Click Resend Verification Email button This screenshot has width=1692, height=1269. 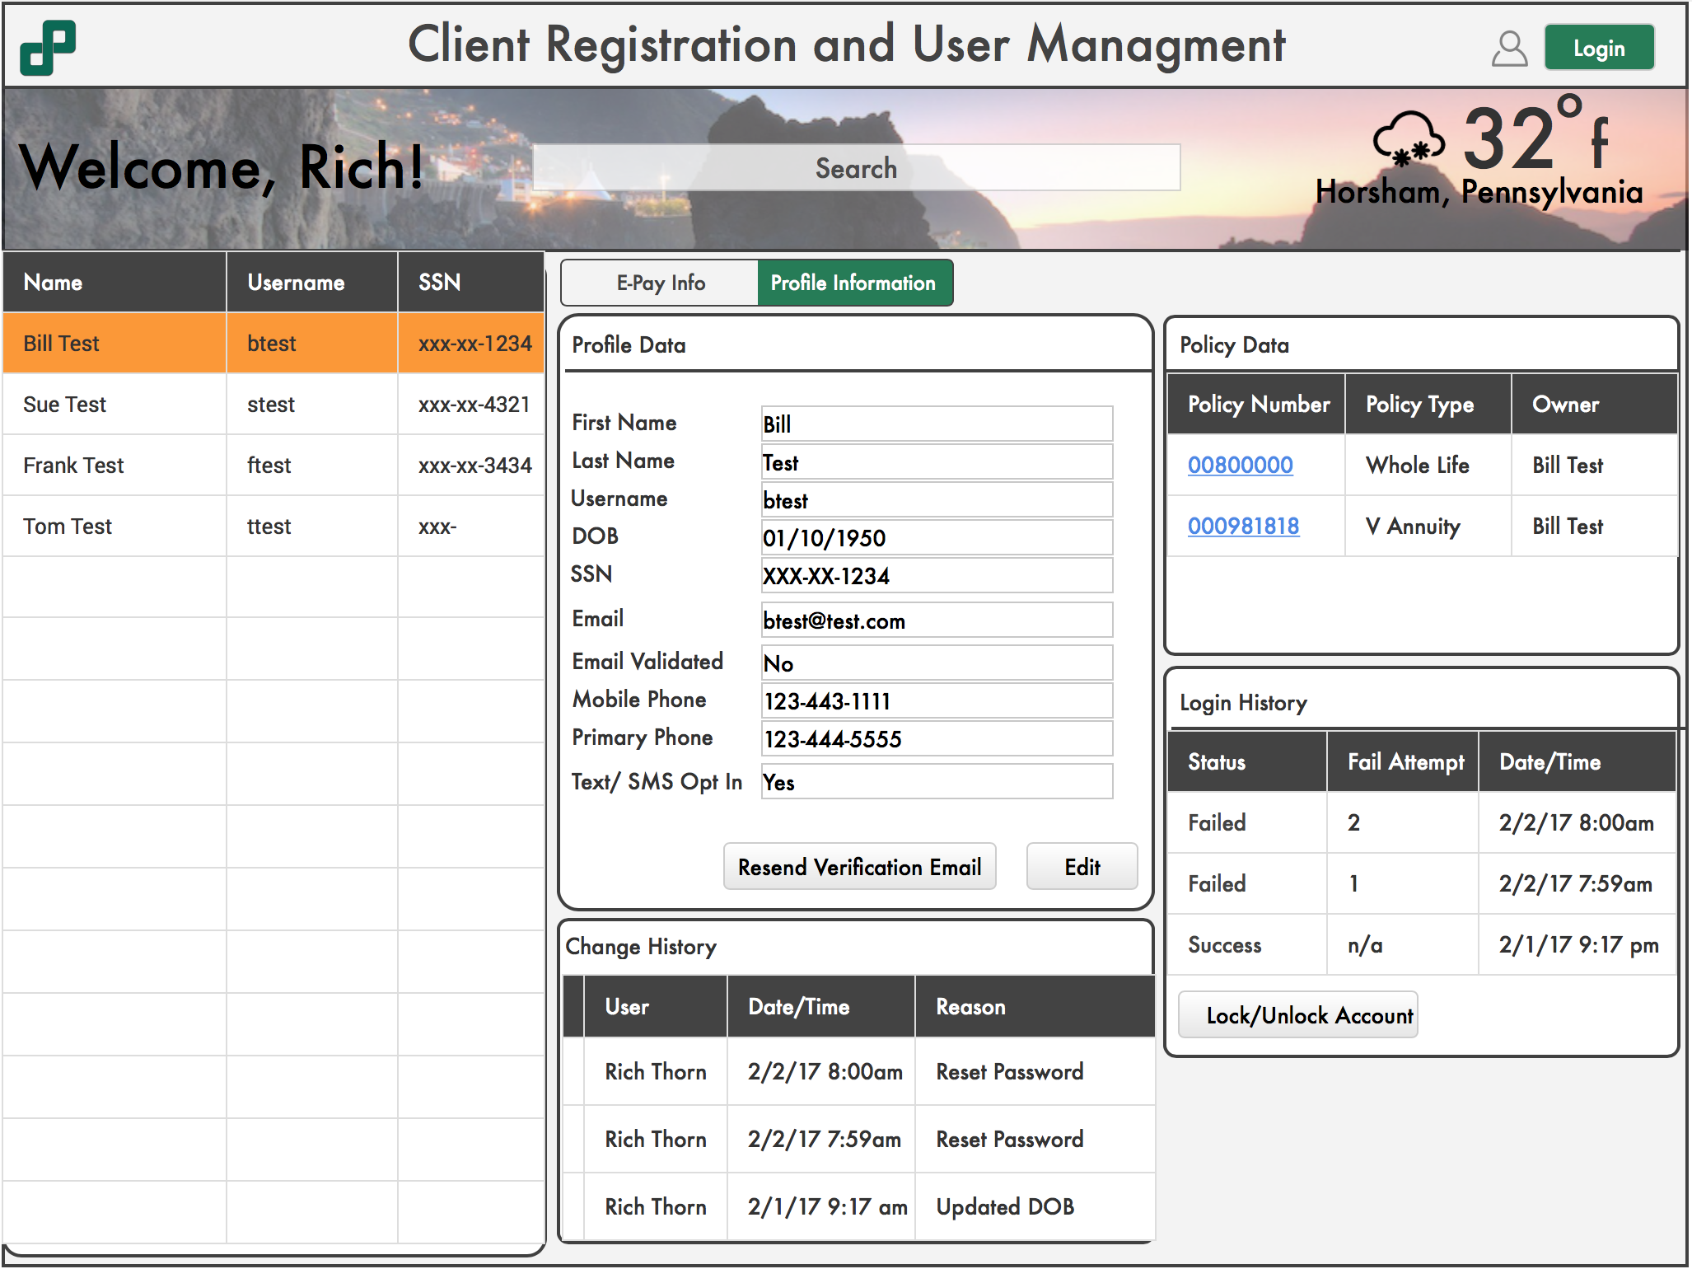point(859,867)
